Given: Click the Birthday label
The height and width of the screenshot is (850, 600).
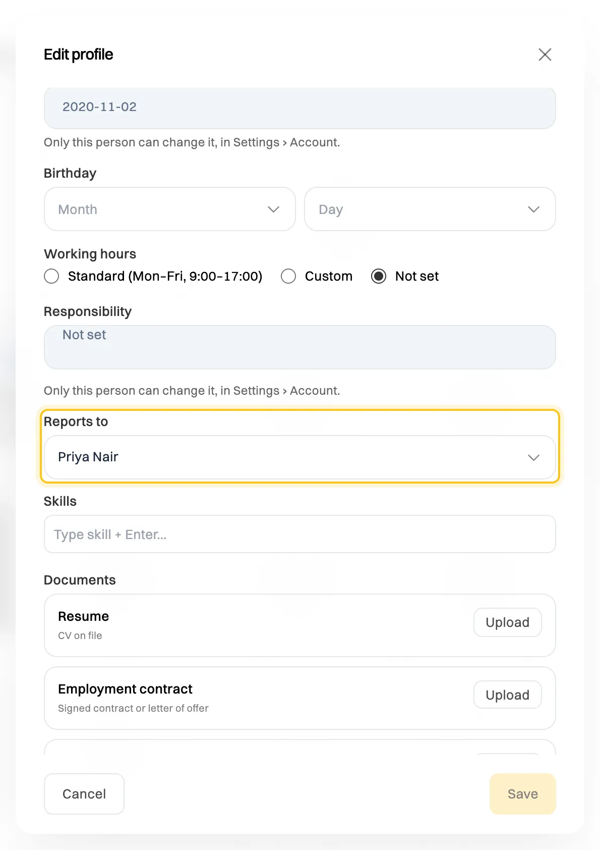Looking at the screenshot, I should [70, 173].
